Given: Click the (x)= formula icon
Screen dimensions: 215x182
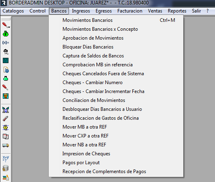Looking at the screenshot, I should [x=6, y=42].
